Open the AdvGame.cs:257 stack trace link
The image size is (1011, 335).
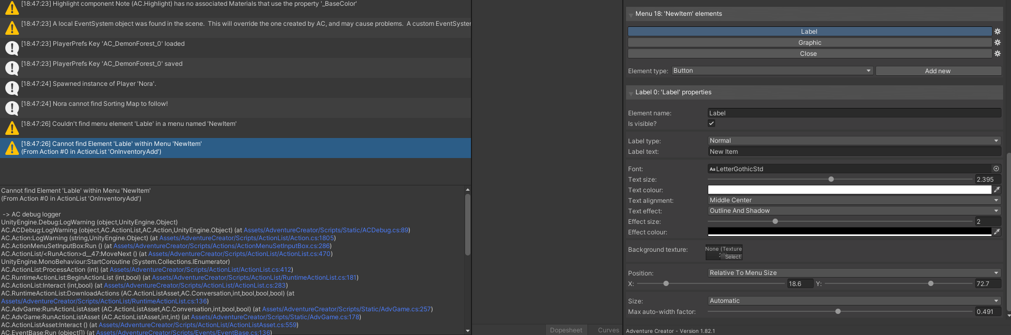click(346, 309)
